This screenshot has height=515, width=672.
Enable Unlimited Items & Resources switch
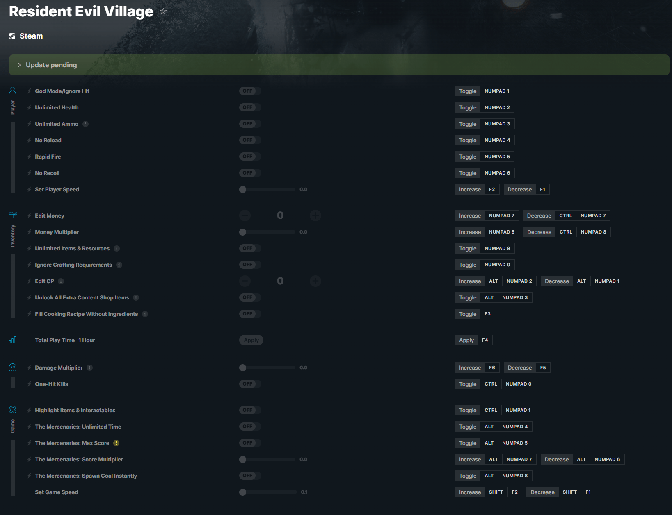(x=250, y=248)
